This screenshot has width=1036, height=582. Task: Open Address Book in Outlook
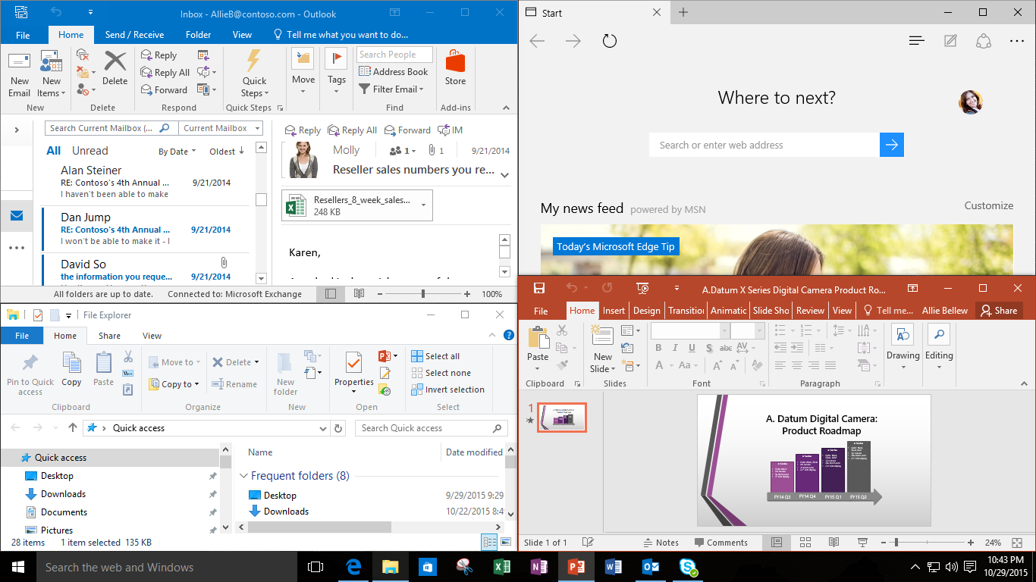[x=394, y=71]
